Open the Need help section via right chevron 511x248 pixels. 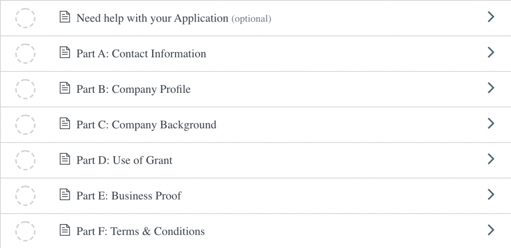(491, 16)
